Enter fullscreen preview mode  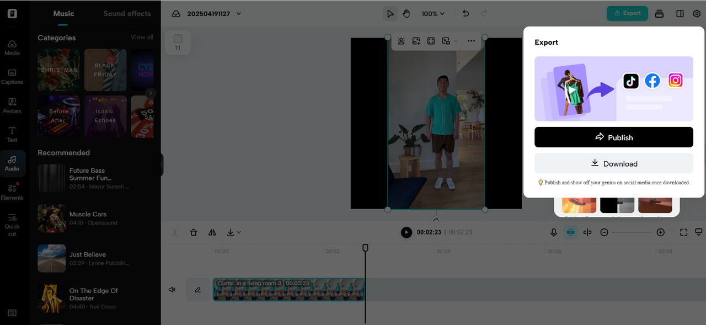pyautogui.click(x=683, y=232)
